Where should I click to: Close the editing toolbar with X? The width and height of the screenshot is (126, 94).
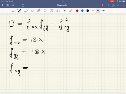point(118,5)
